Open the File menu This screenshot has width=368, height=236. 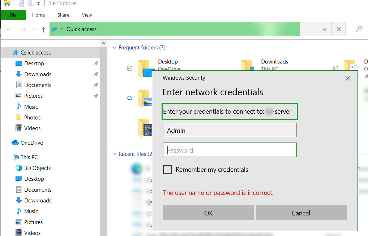coord(13,15)
